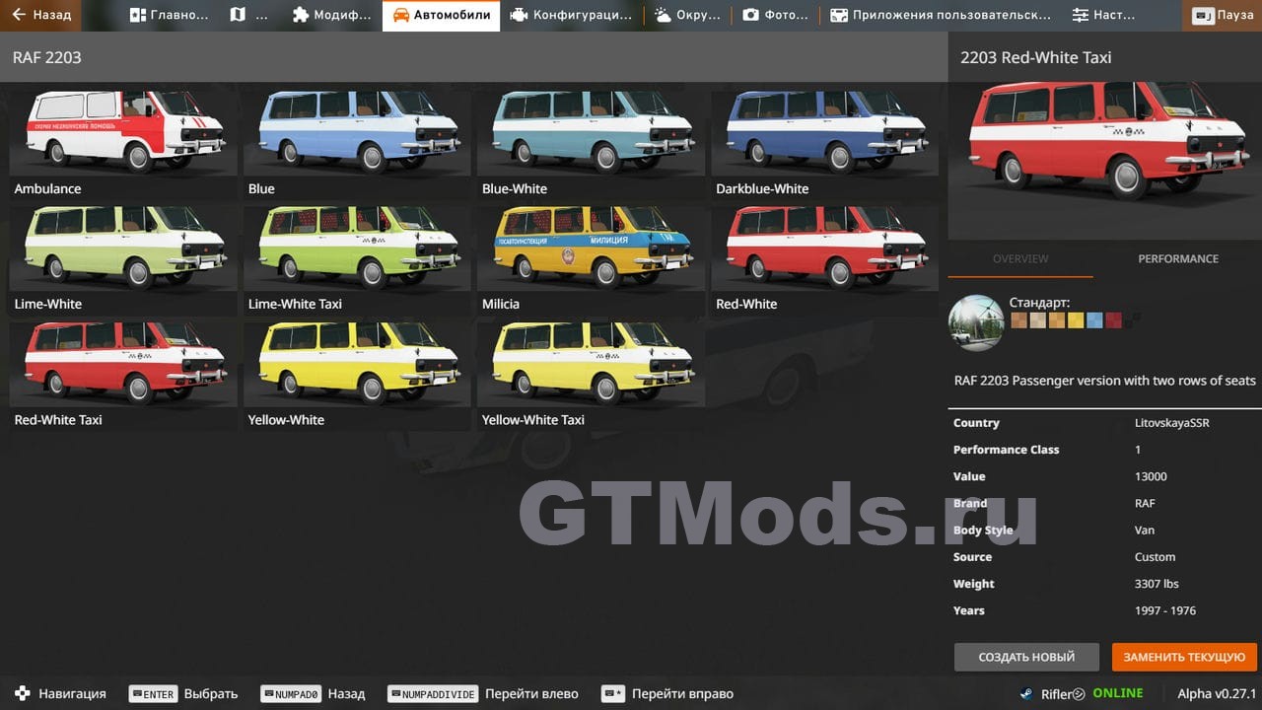The image size is (1262, 710).
Task: Switch to the OVERVIEW tab
Action: click(1020, 258)
